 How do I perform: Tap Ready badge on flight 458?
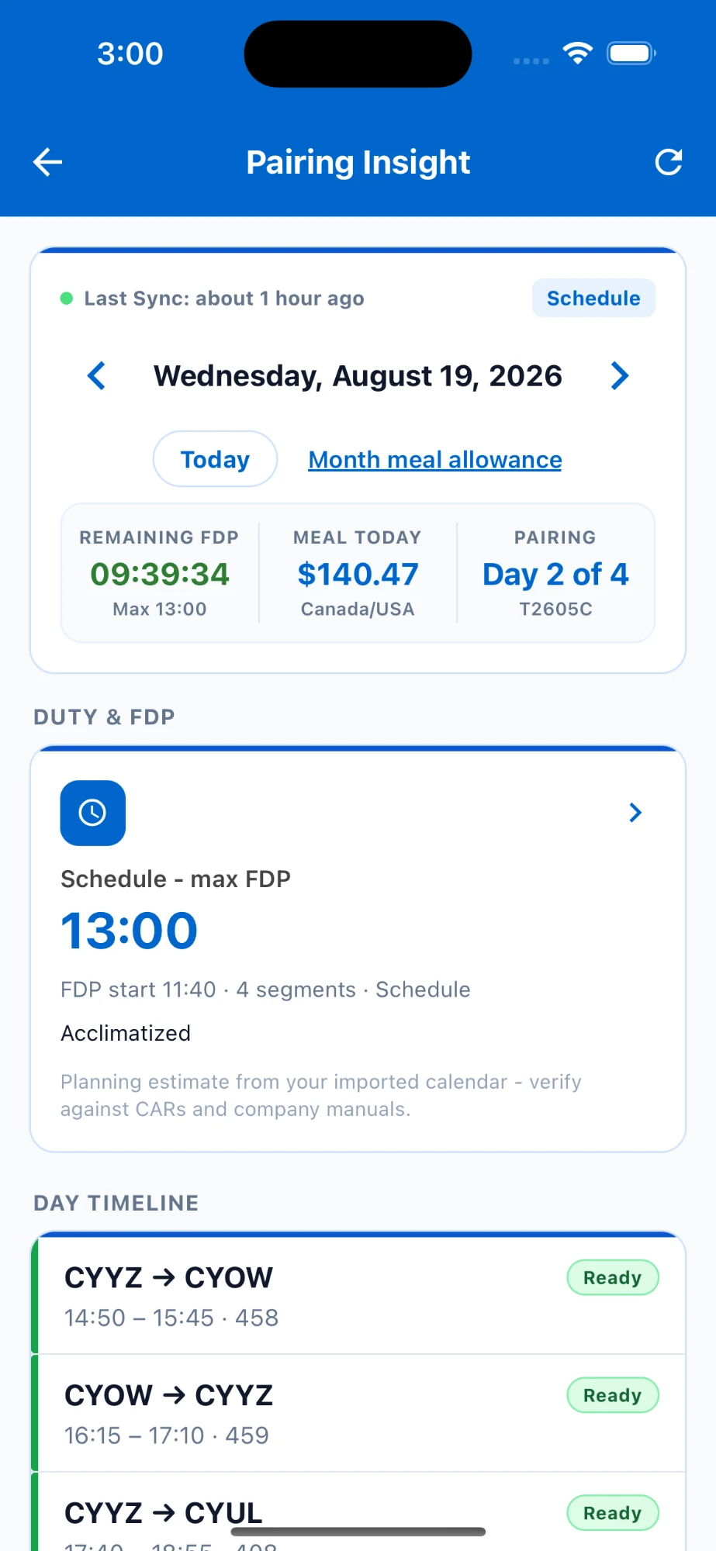coord(613,1278)
